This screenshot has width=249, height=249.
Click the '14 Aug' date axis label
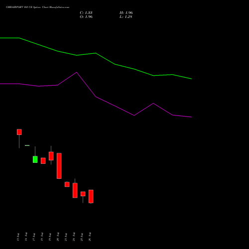click(x=26, y=237)
